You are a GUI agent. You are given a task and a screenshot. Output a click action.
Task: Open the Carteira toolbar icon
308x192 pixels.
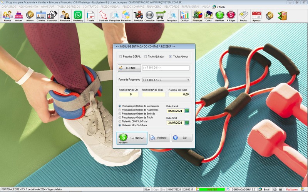(x=41, y=16)
